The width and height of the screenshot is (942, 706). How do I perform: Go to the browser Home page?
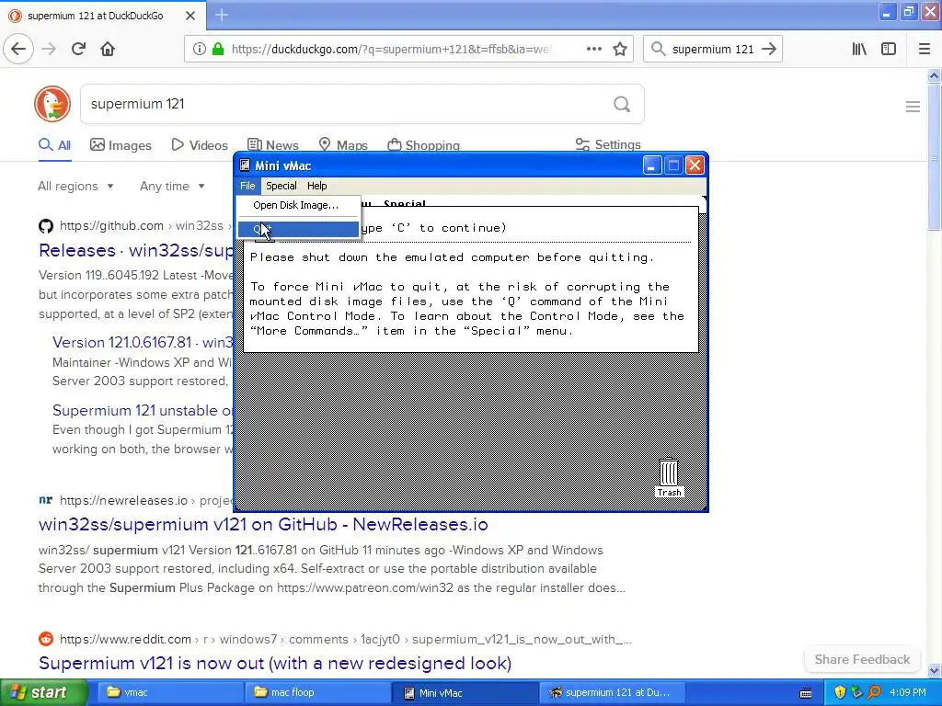point(108,49)
